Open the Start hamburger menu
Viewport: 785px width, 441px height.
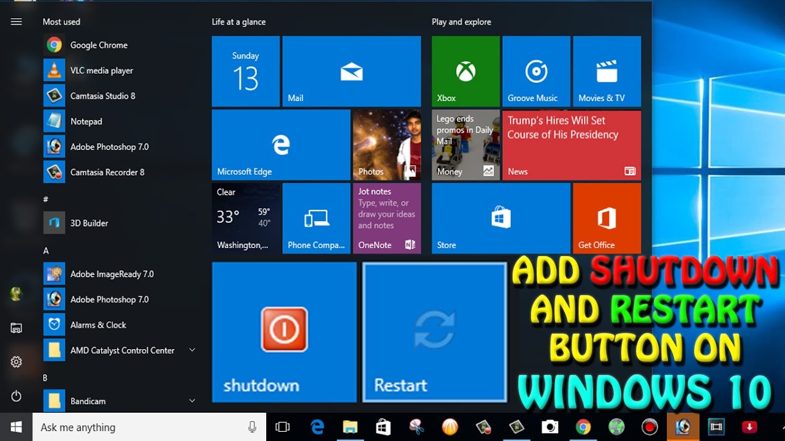pos(16,21)
